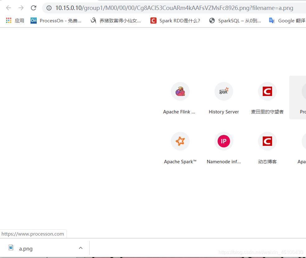Viewport: 306px width, 258px height.
Task: Click the red C favicon of Spark RDD bookmark
Action: (153, 21)
